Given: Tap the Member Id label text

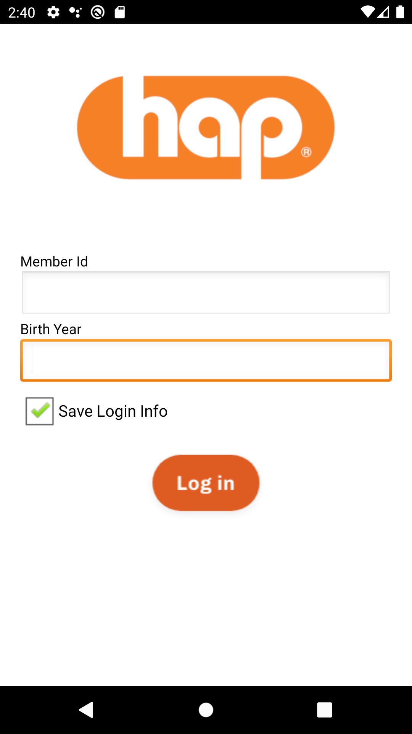Looking at the screenshot, I should pos(54,262).
